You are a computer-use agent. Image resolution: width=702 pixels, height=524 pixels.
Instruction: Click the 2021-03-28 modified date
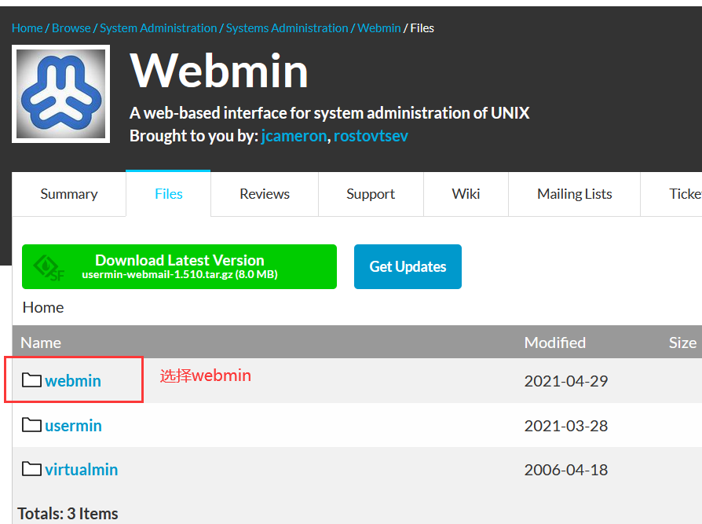pos(566,426)
